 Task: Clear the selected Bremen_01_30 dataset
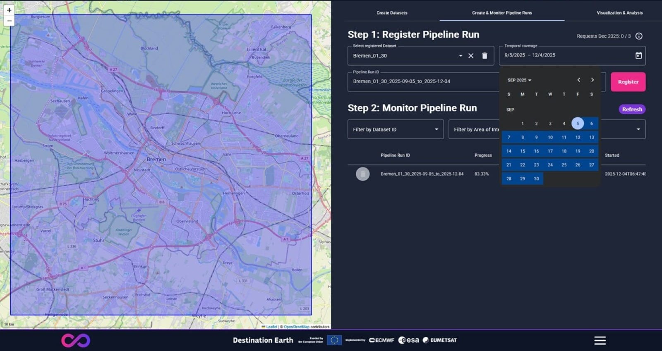[471, 56]
